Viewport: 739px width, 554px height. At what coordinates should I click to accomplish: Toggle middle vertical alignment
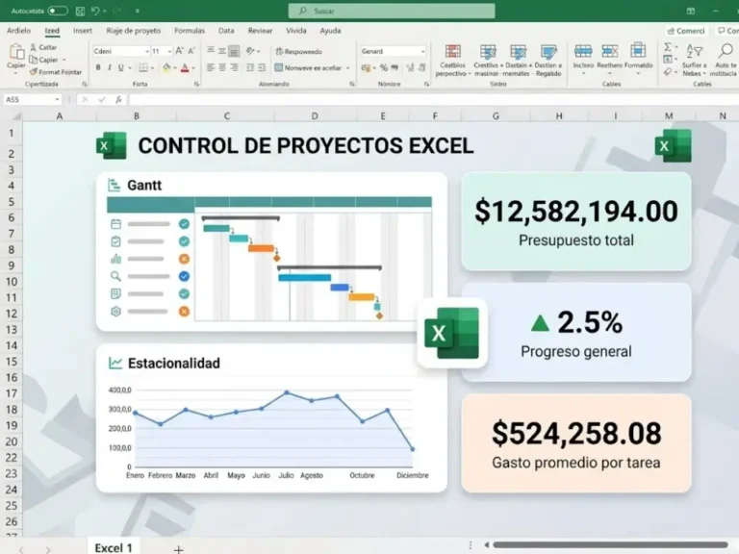coord(222,50)
